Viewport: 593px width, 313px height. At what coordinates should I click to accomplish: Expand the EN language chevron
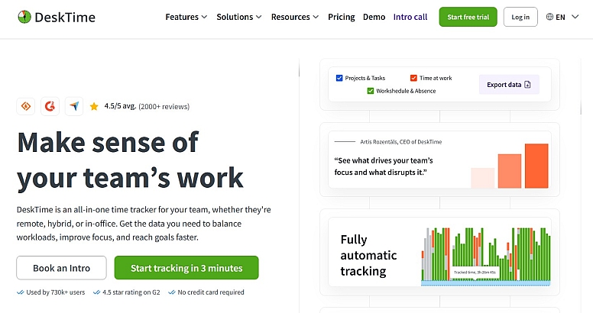coord(575,17)
